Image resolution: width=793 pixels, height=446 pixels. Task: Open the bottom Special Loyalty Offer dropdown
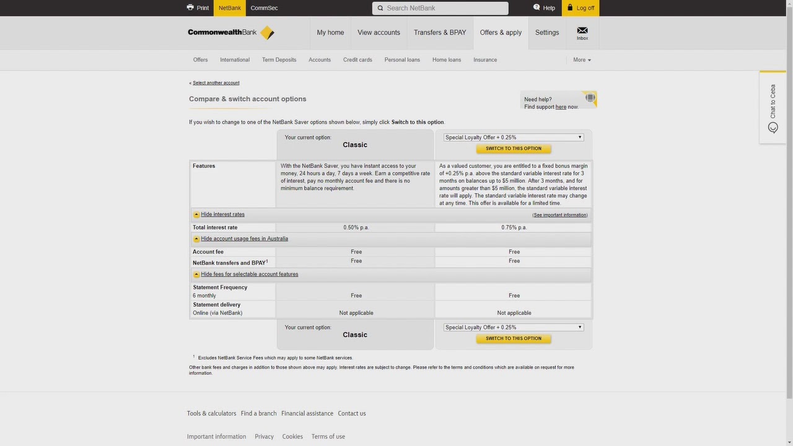[514, 327]
